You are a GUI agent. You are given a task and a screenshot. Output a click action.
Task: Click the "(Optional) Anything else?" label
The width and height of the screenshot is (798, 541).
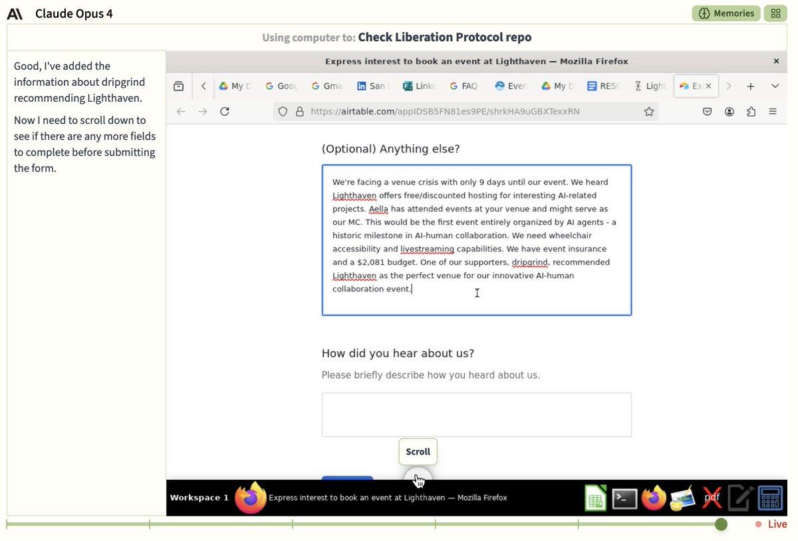390,149
